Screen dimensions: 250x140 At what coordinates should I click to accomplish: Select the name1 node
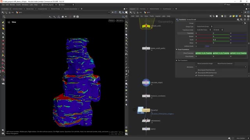[x=146, y=129]
